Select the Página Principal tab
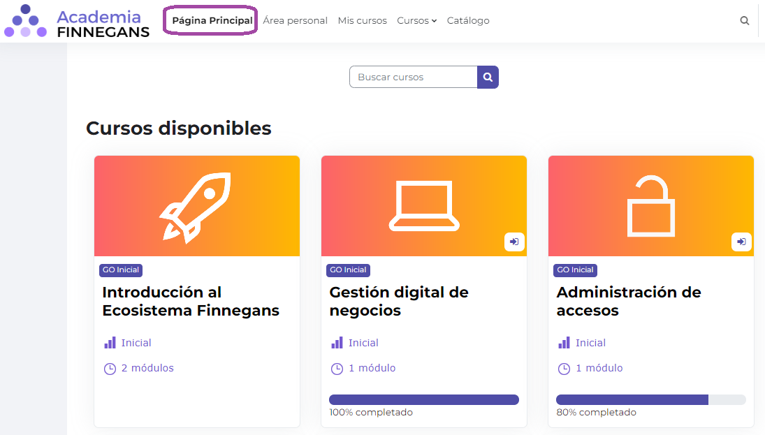The width and height of the screenshot is (765, 435). pos(212,21)
